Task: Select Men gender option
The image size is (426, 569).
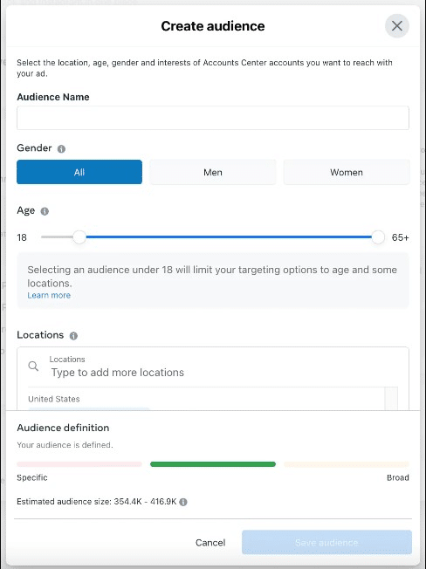Action: pyautogui.click(x=213, y=172)
